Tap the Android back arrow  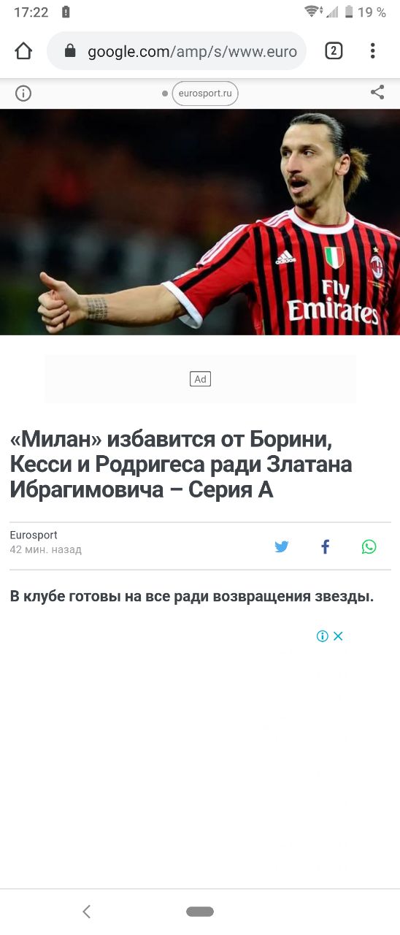(x=86, y=911)
